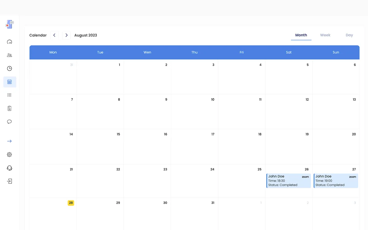This screenshot has height=230, width=368.
Task: Go to the previous month
Action: 54,35
